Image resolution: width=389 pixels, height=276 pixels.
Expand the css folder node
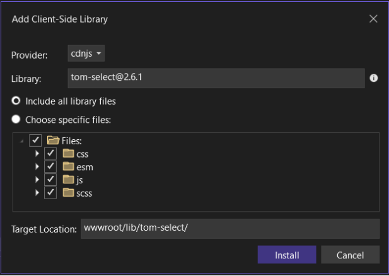[37, 154]
